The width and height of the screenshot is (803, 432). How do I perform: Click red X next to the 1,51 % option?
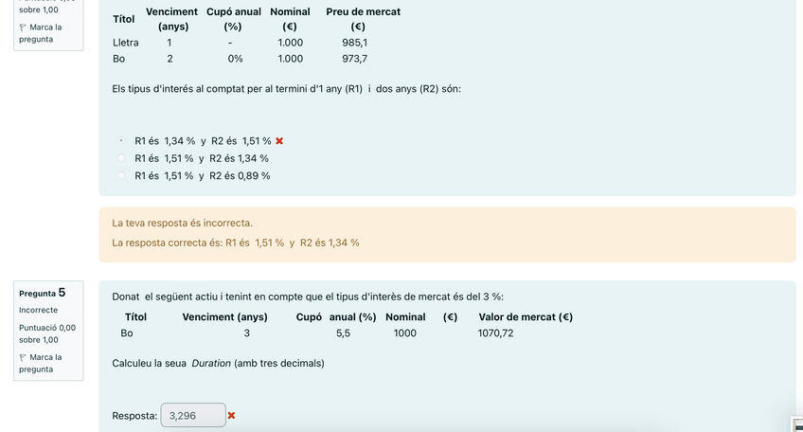(x=279, y=141)
